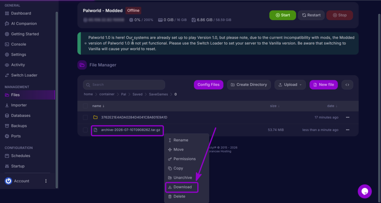381x203 pixels.
Task: Start the Palworld server
Action: pos(283,15)
